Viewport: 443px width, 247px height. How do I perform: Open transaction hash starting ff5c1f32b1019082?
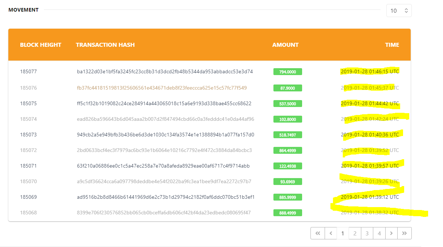[x=164, y=103]
